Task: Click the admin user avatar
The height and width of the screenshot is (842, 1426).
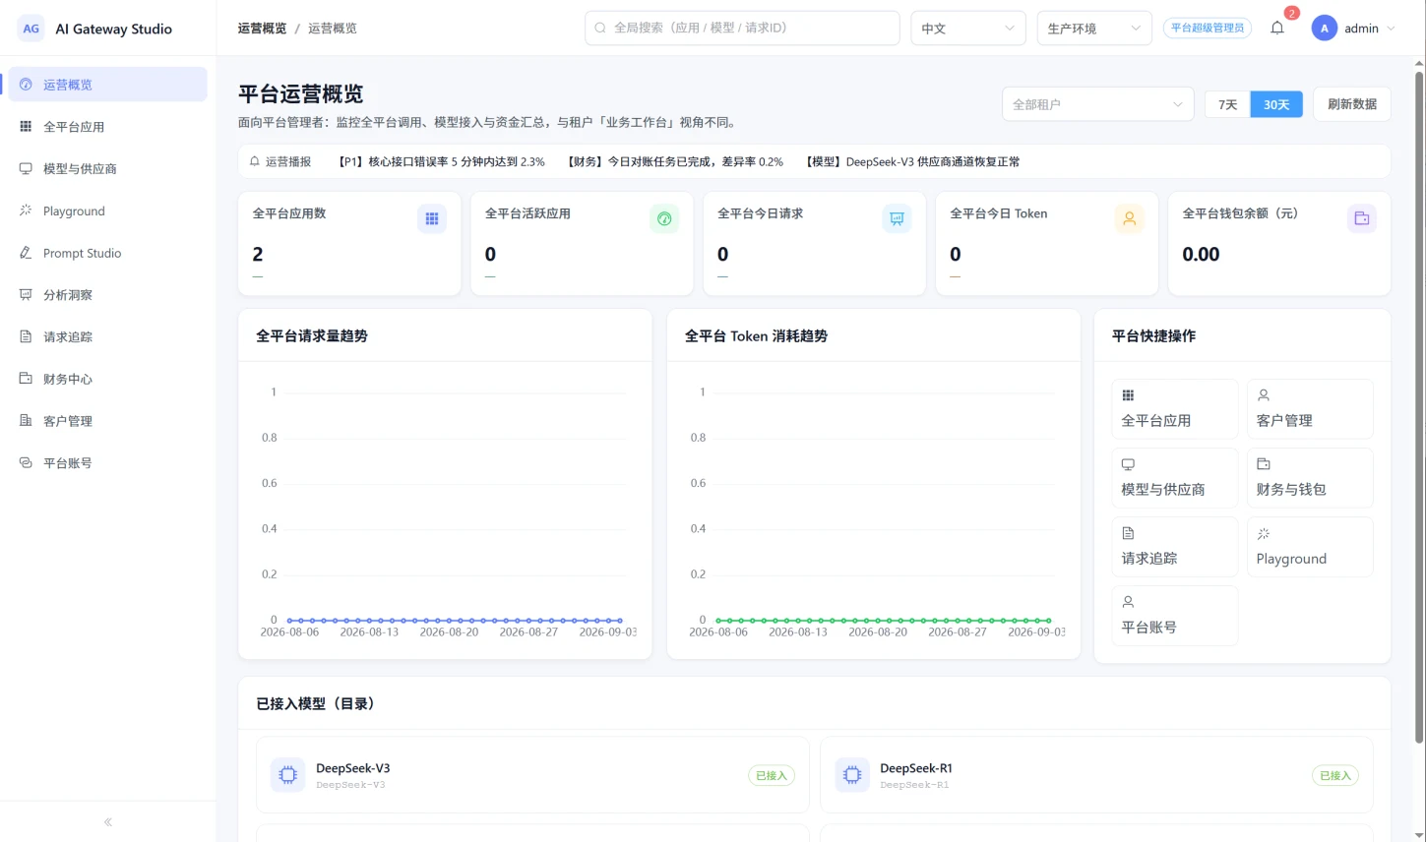Action: pyautogui.click(x=1324, y=29)
